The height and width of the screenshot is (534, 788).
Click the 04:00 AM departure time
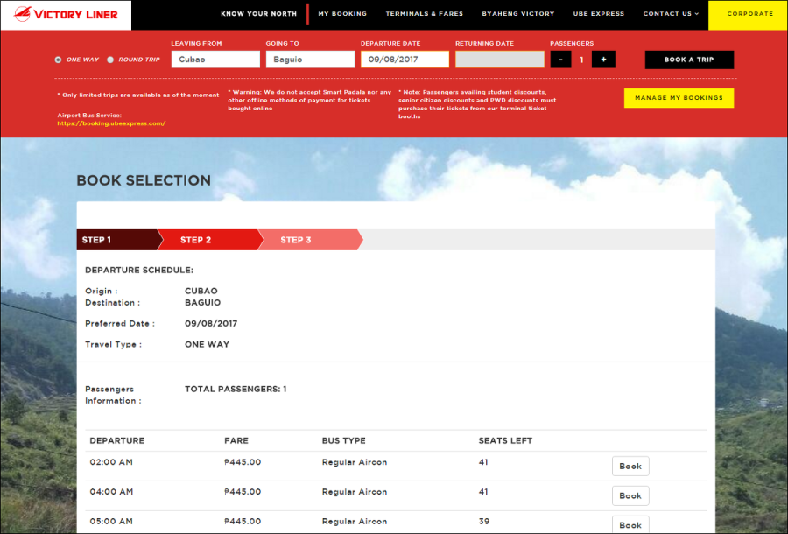[111, 492]
